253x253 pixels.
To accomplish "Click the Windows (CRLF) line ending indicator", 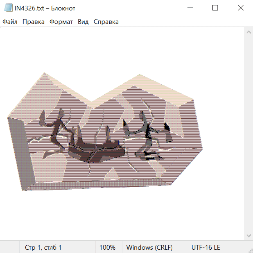I will 149,247.
